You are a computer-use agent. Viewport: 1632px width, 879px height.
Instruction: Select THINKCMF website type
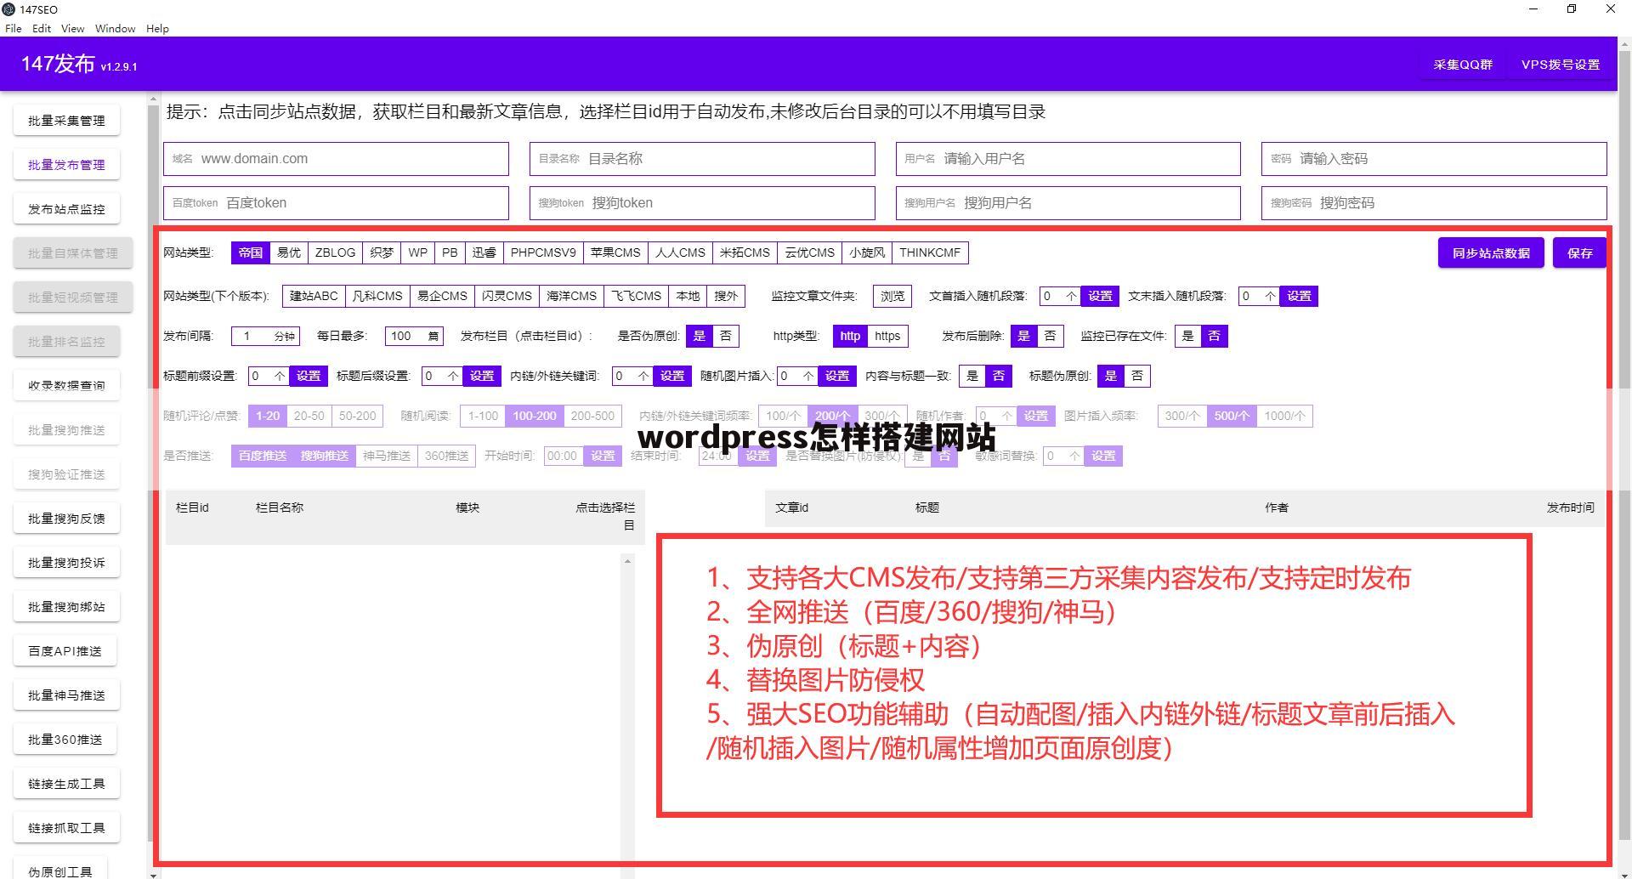click(x=930, y=252)
